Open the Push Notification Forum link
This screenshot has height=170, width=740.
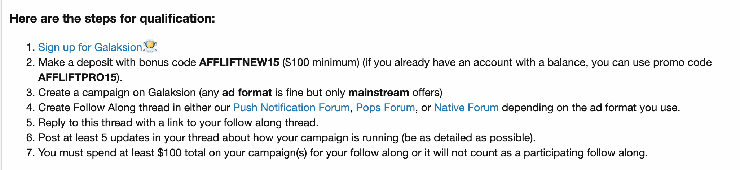point(291,108)
